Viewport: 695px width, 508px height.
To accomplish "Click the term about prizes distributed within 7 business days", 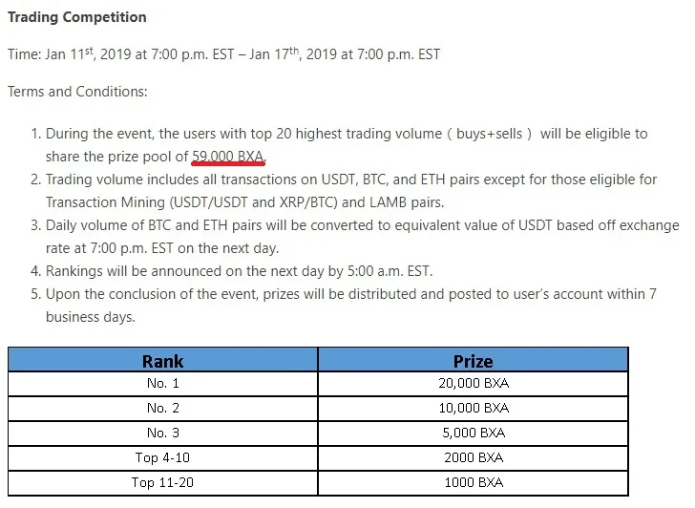I will 344,306.
